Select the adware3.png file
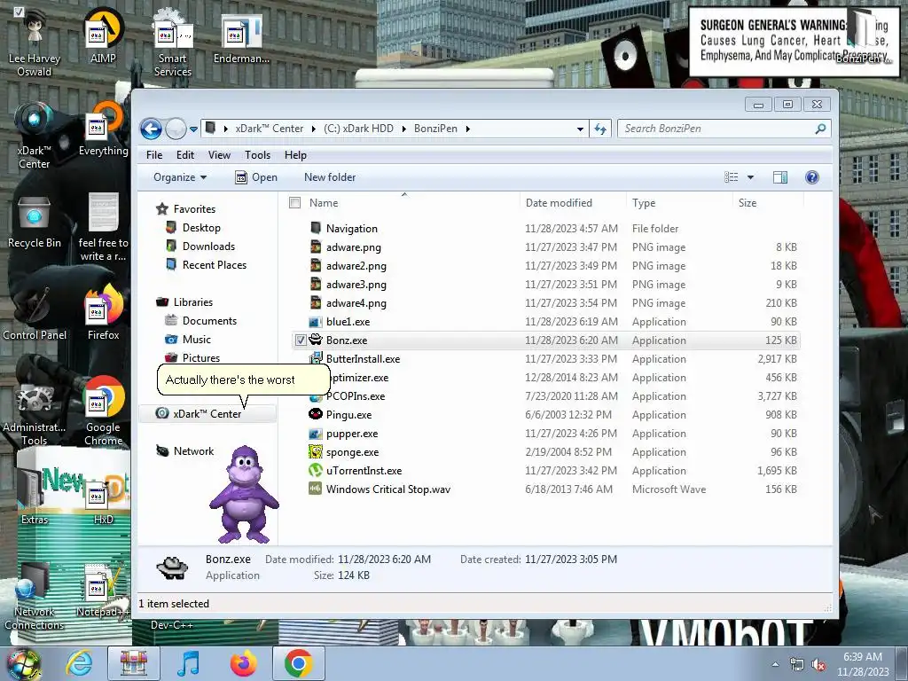The height and width of the screenshot is (681, 908). point(356,285)
